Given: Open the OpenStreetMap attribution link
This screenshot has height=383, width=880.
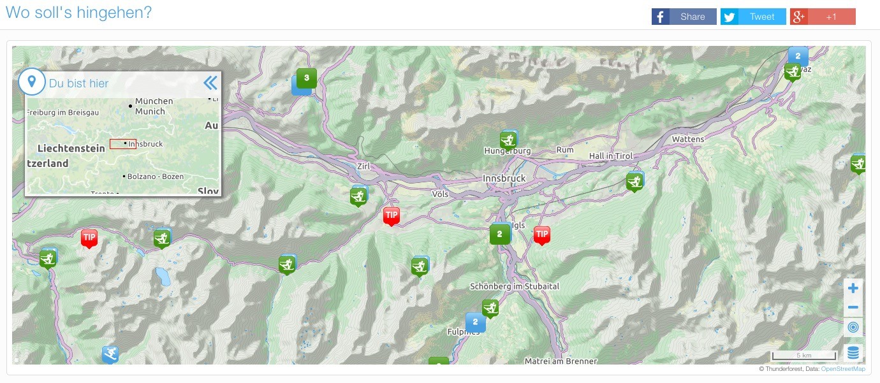Looking at the screenshot, I should click(843, 369).
